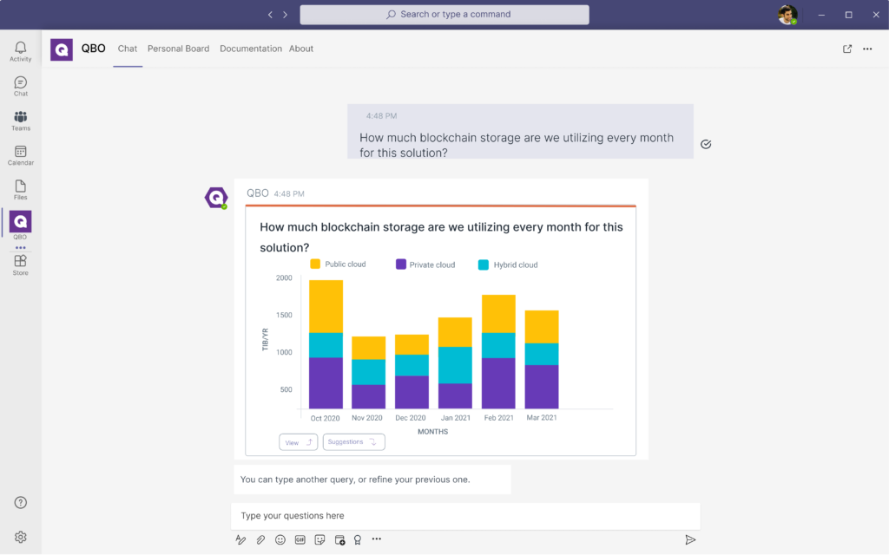Open the Teams section
This screenshot has height=555, width=889.
[x=21, y=121]
